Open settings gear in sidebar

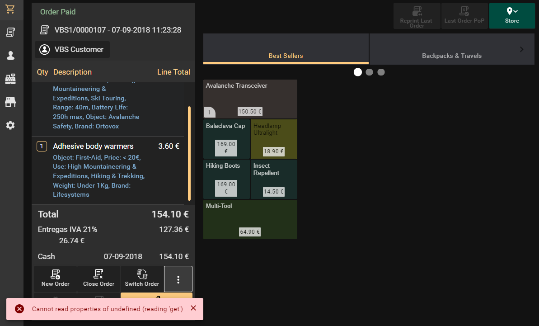tap(10, 125)
